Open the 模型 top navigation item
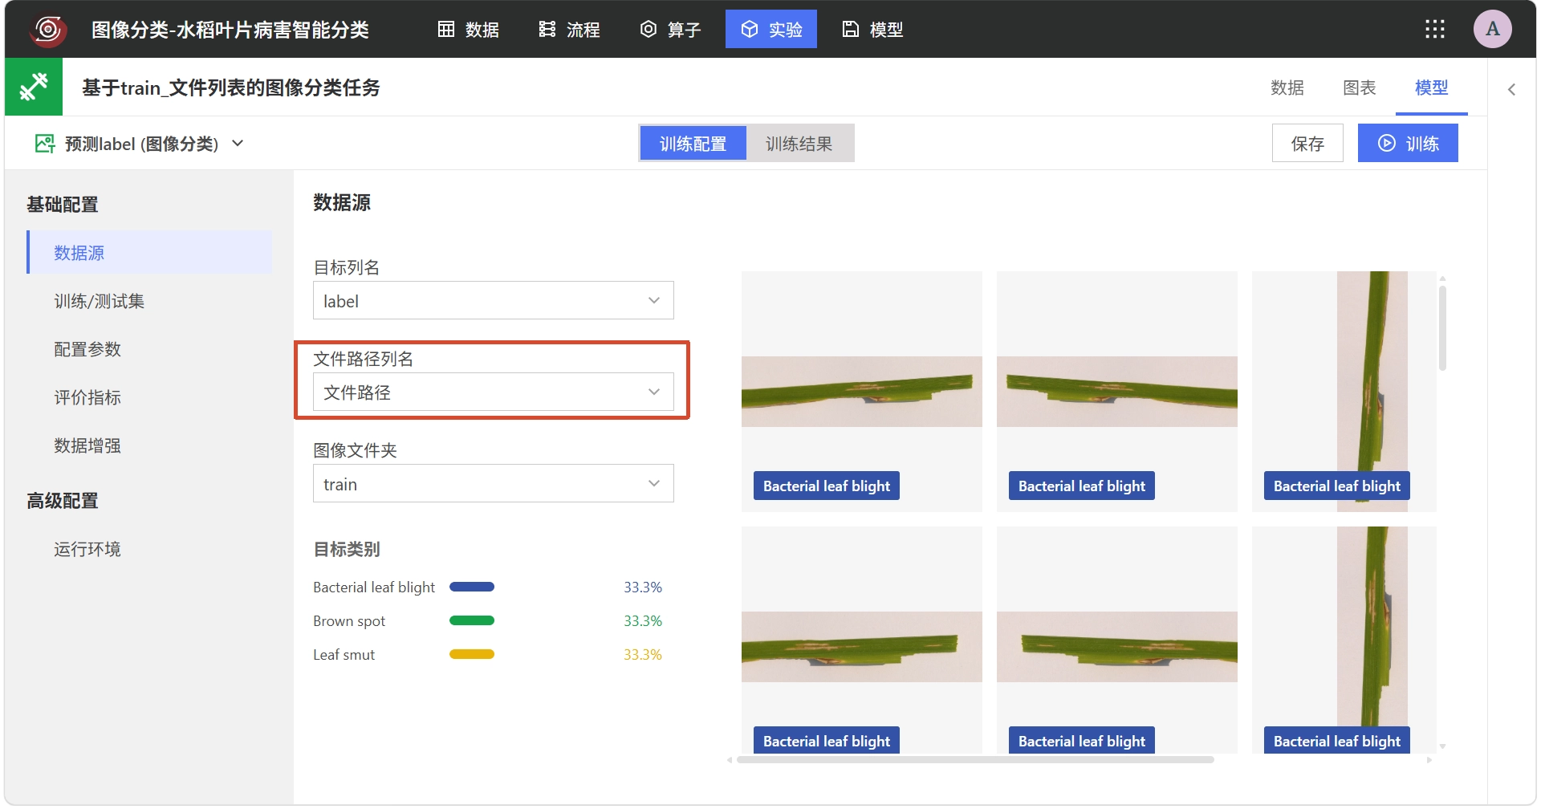 tap(873, 30)
